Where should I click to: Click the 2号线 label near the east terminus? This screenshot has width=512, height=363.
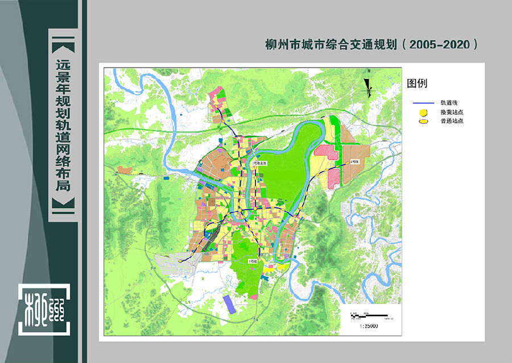pyautogui.click(x=355, y=162)
